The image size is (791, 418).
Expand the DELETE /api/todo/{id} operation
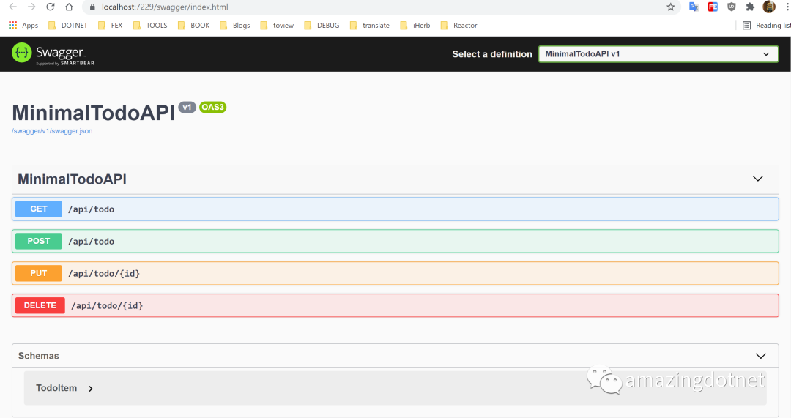[395, 305]
